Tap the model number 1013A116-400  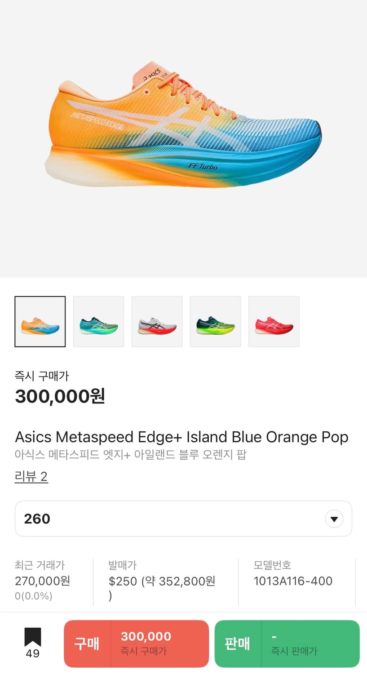[293, 581]
